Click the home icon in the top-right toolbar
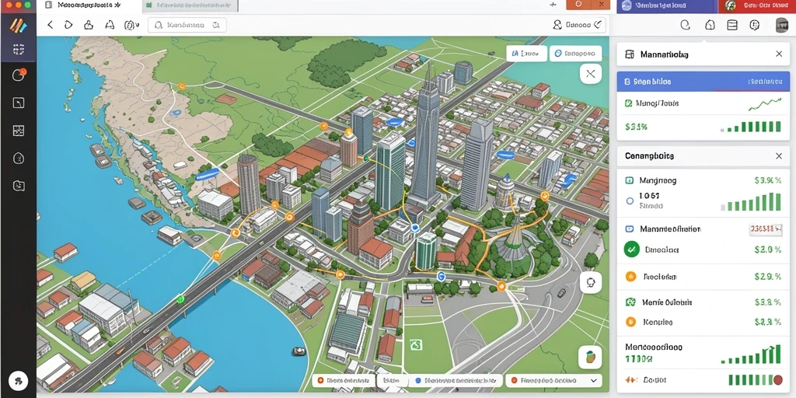The width and height of the screenshot is (796, 398). [x=710, y=25]
